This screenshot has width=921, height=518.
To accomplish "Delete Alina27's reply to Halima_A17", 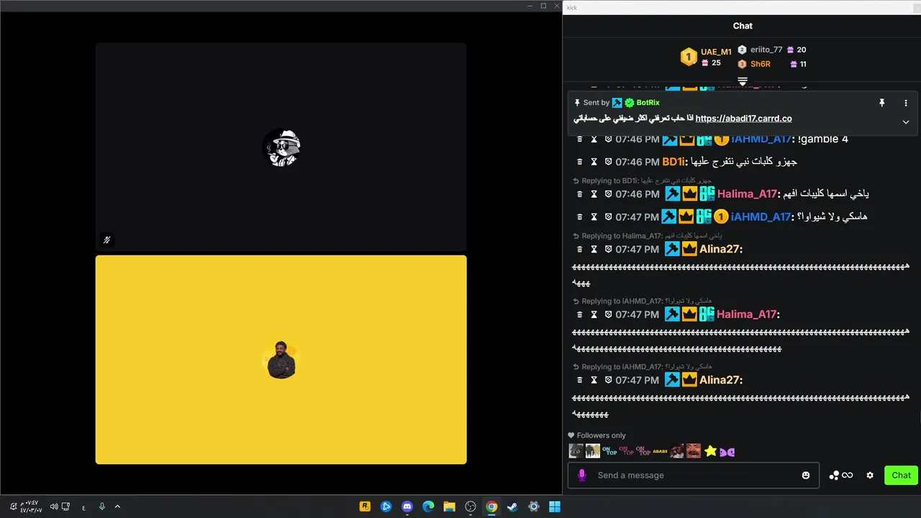I will (580, 250).
